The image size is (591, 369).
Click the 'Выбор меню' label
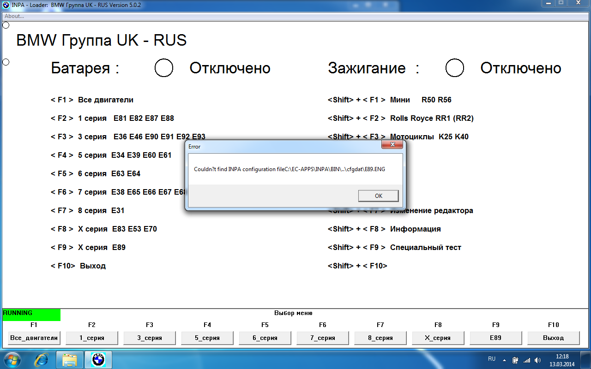click(x=293, y=313)
